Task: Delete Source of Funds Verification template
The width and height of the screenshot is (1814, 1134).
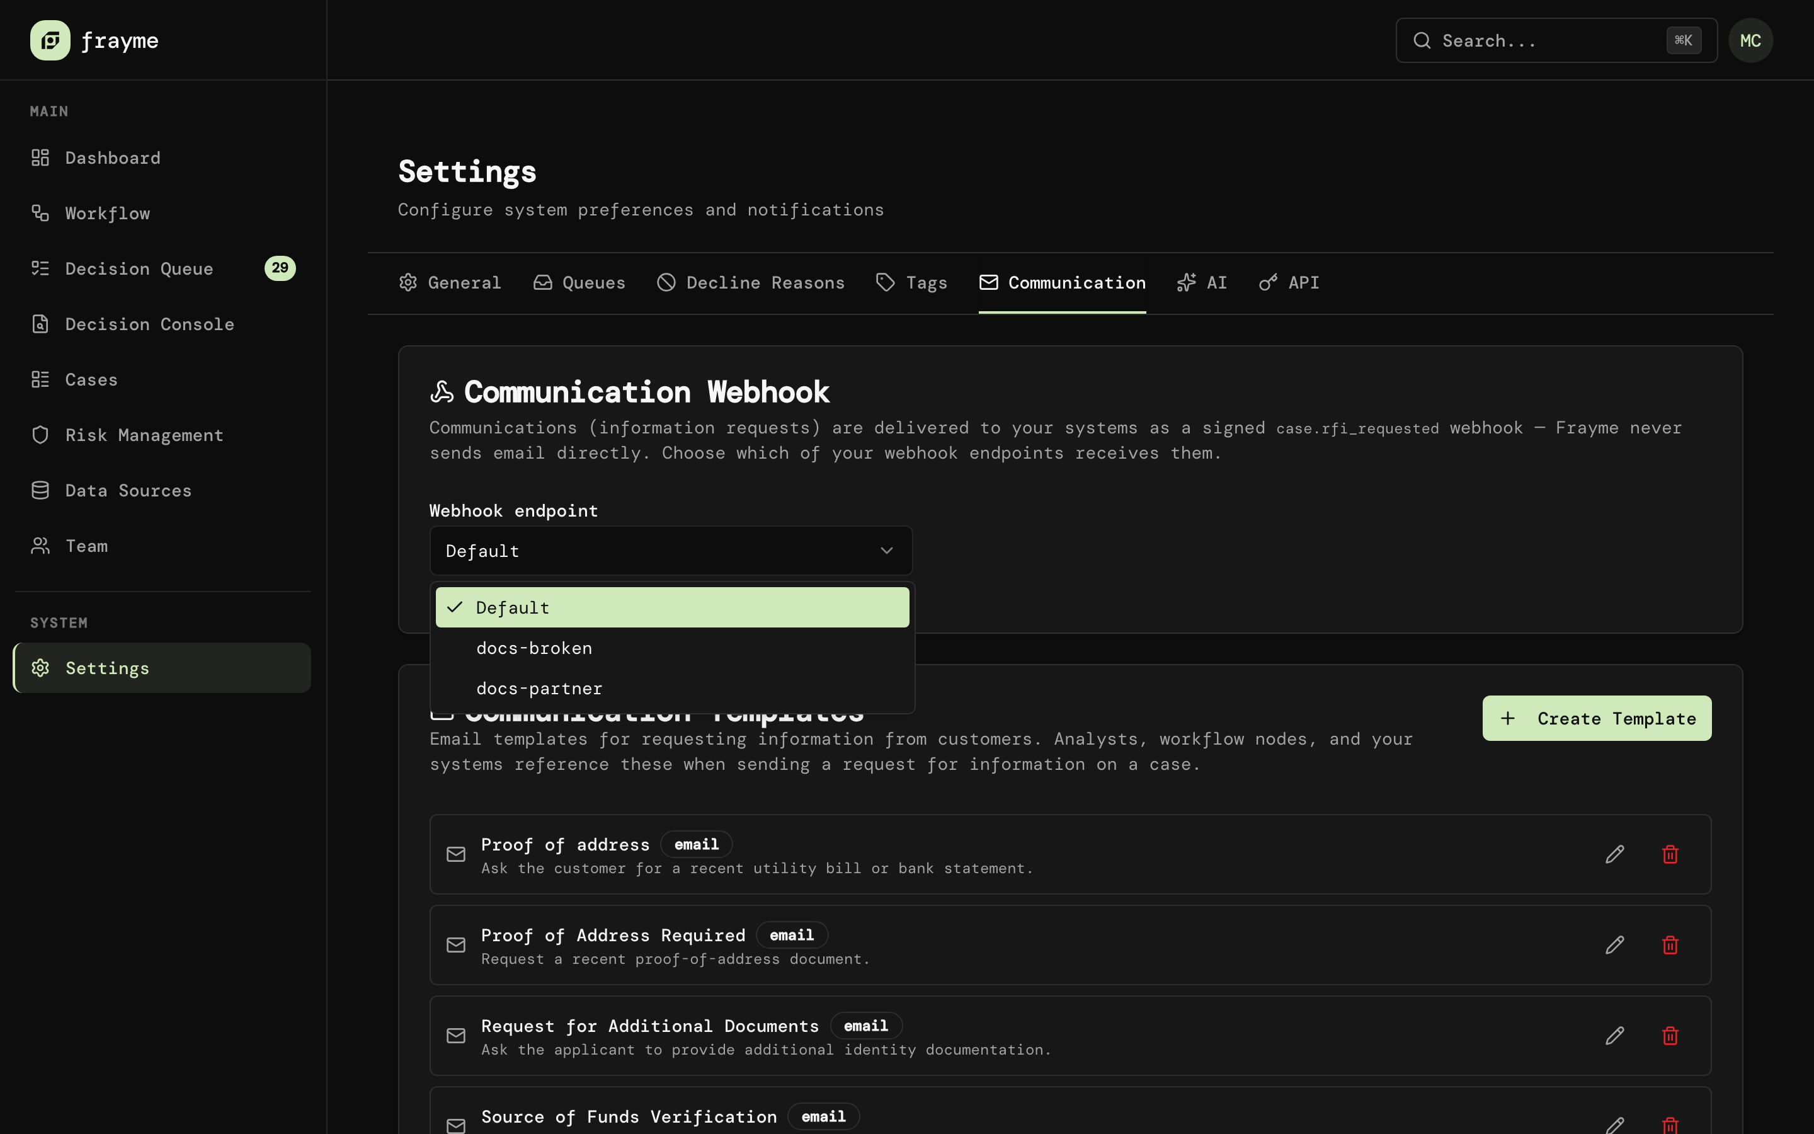Action: [x=1670, y=1125]
